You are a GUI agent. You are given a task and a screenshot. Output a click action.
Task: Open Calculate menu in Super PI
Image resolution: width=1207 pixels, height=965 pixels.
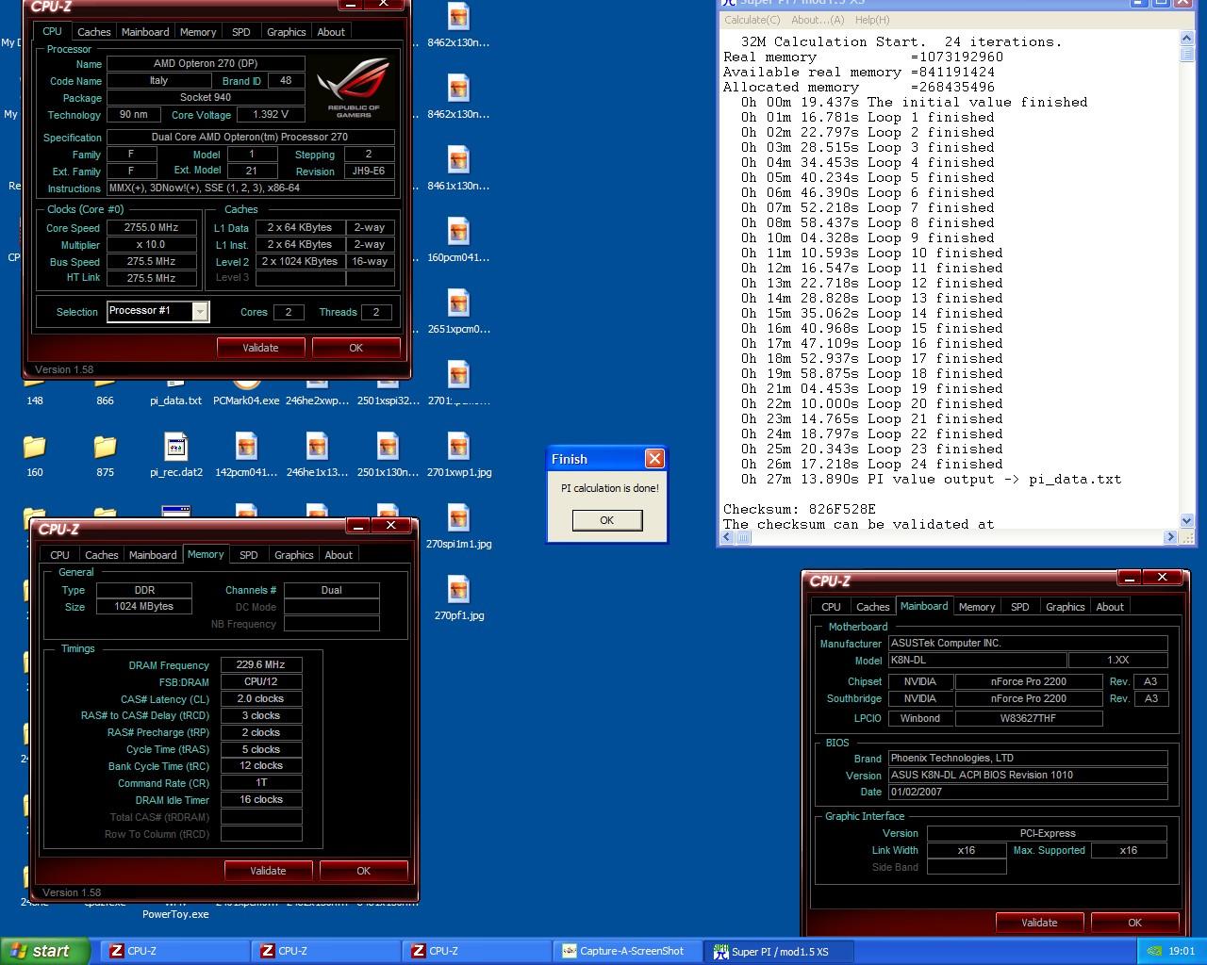pyautogui.click(x=752, y=20)
